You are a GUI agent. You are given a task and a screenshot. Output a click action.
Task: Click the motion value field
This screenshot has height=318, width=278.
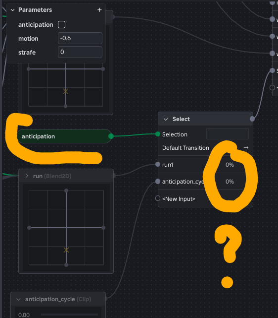pyautogui.click(x=80, y=38)
